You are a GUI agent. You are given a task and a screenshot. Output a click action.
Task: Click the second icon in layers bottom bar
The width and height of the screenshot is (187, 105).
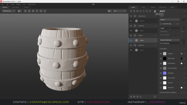tap(134, 97)
